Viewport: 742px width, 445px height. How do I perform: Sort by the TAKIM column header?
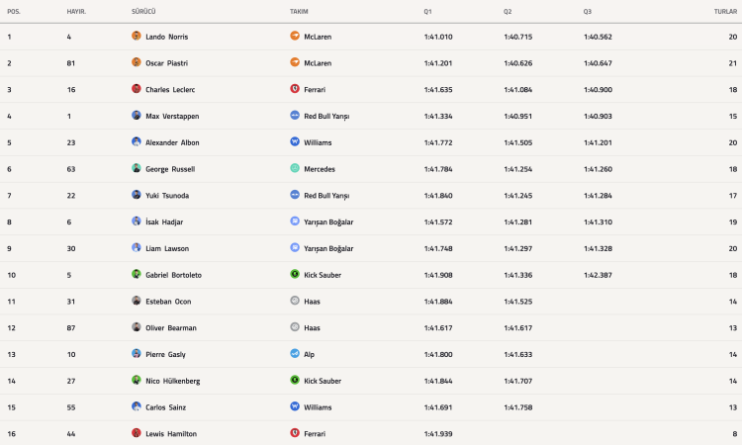(299, 11)
